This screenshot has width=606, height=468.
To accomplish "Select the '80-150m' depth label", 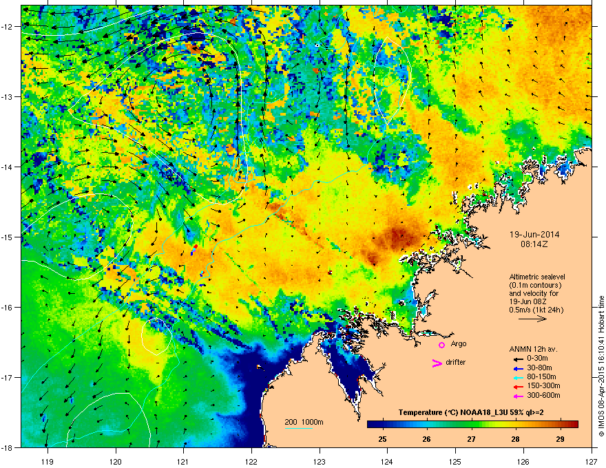I will (x=541, y=376).
